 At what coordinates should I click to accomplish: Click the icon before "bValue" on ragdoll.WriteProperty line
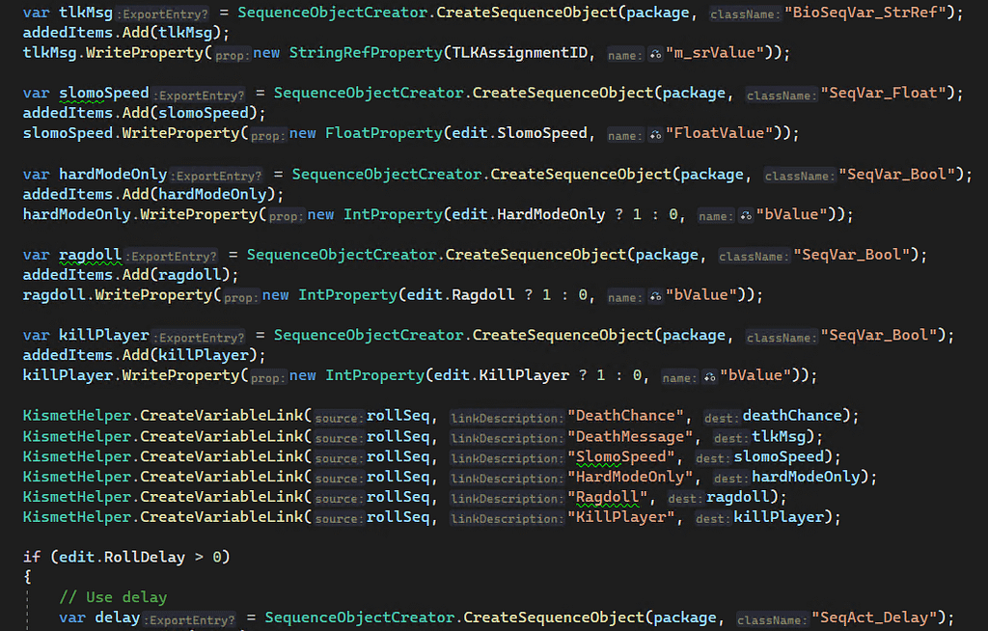[655, 295]
